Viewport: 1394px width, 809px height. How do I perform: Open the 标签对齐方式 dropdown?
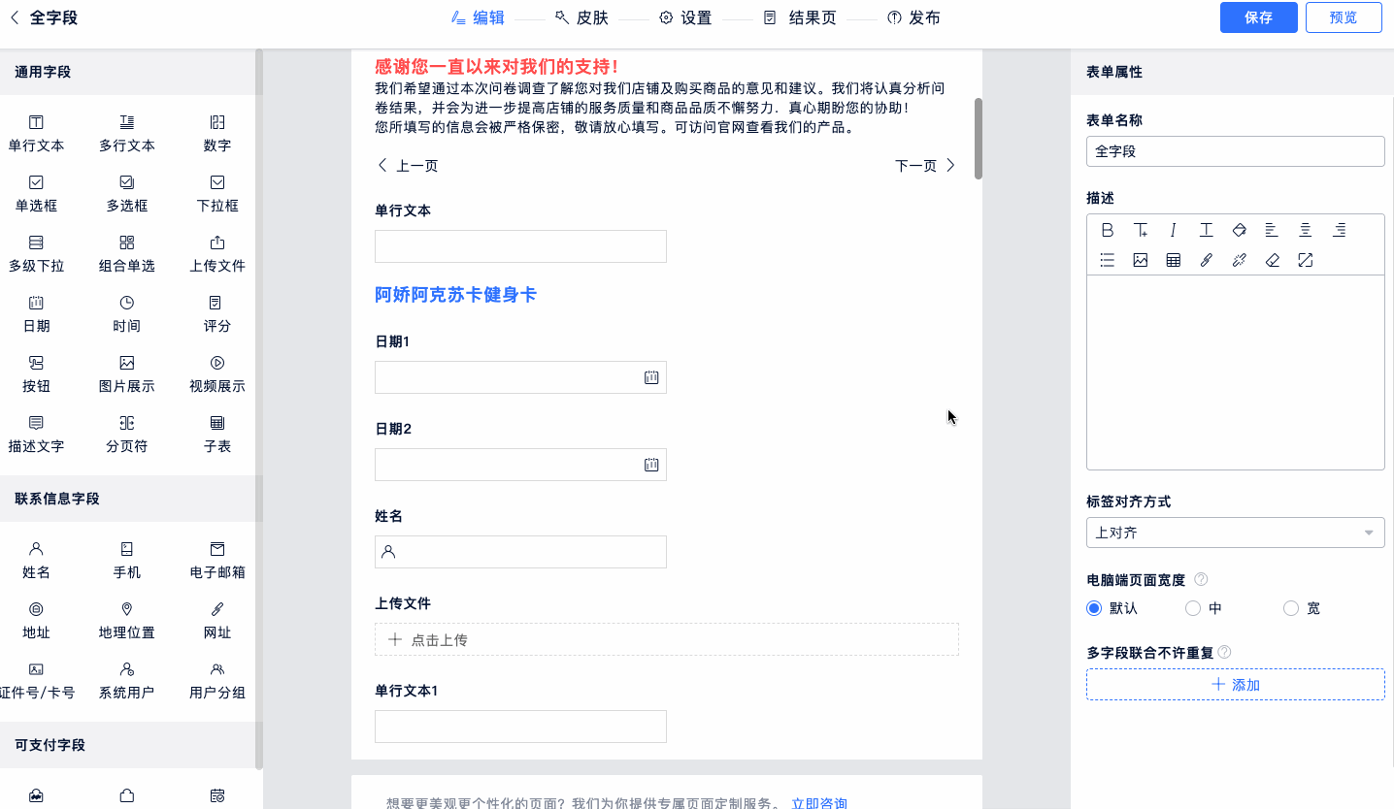point(1235,533)
